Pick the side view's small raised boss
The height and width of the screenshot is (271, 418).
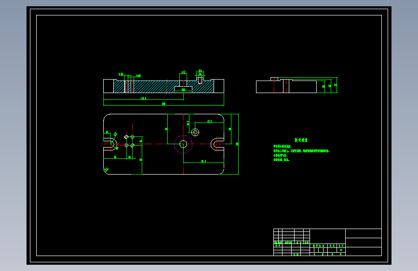(x=274, y=79)
